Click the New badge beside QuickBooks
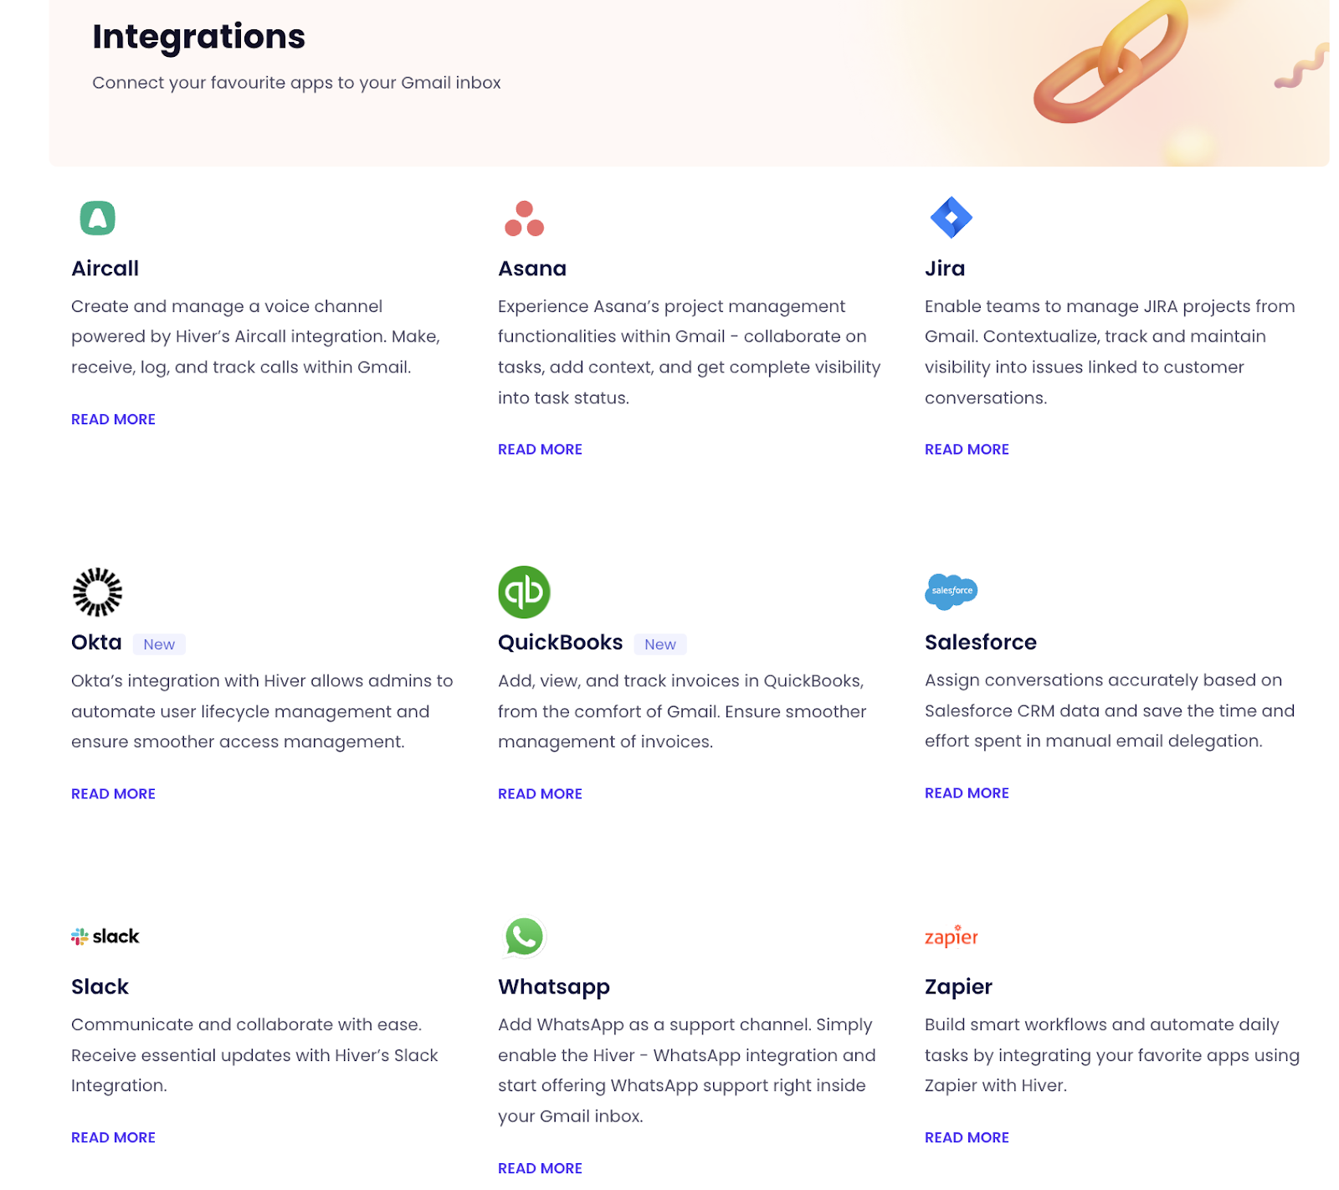Viewport: 1339px width, 1190px height. pyautogui.click(x=660, y=644)
